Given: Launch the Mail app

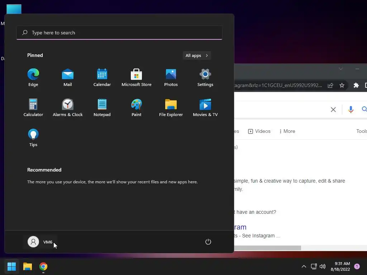Looking at the screenshot, I should point(68,77).
